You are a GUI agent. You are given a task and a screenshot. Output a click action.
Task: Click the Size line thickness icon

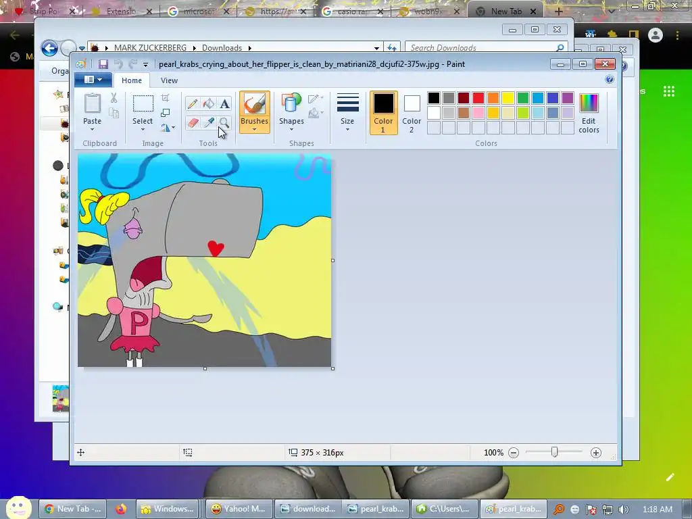tap(347, 103)
